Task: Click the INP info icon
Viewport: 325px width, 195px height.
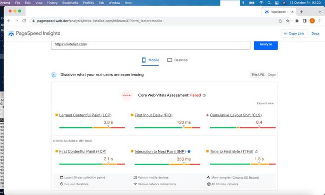Action: pyautogui.click(x=189, y=152)
